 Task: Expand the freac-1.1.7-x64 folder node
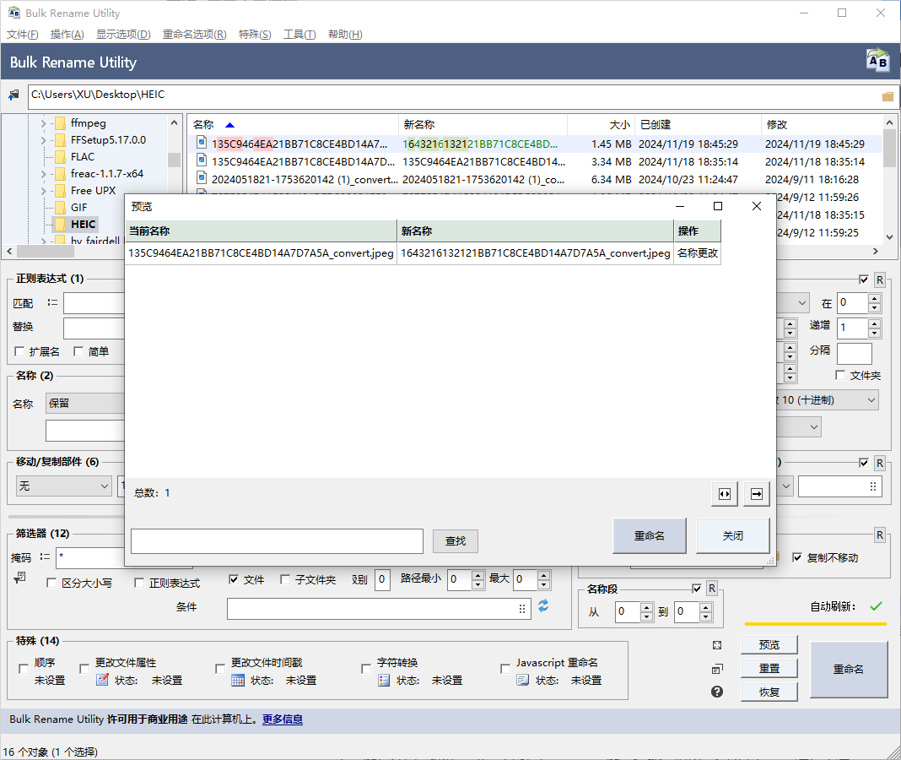coord(44,174)
